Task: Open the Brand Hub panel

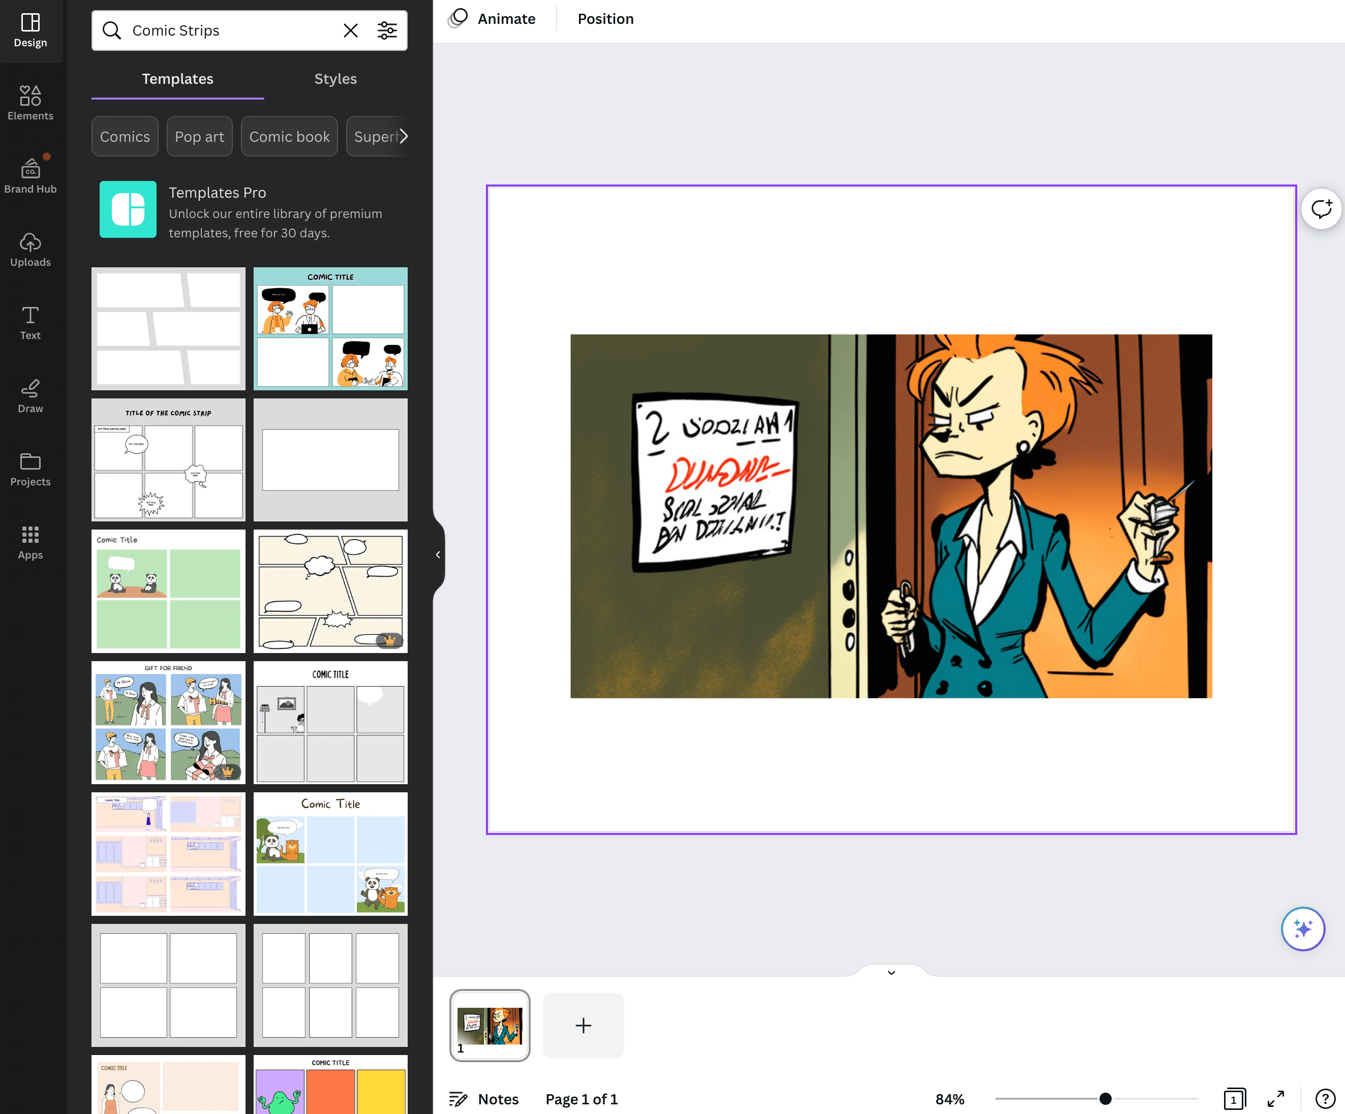Action: pos(30,175)
